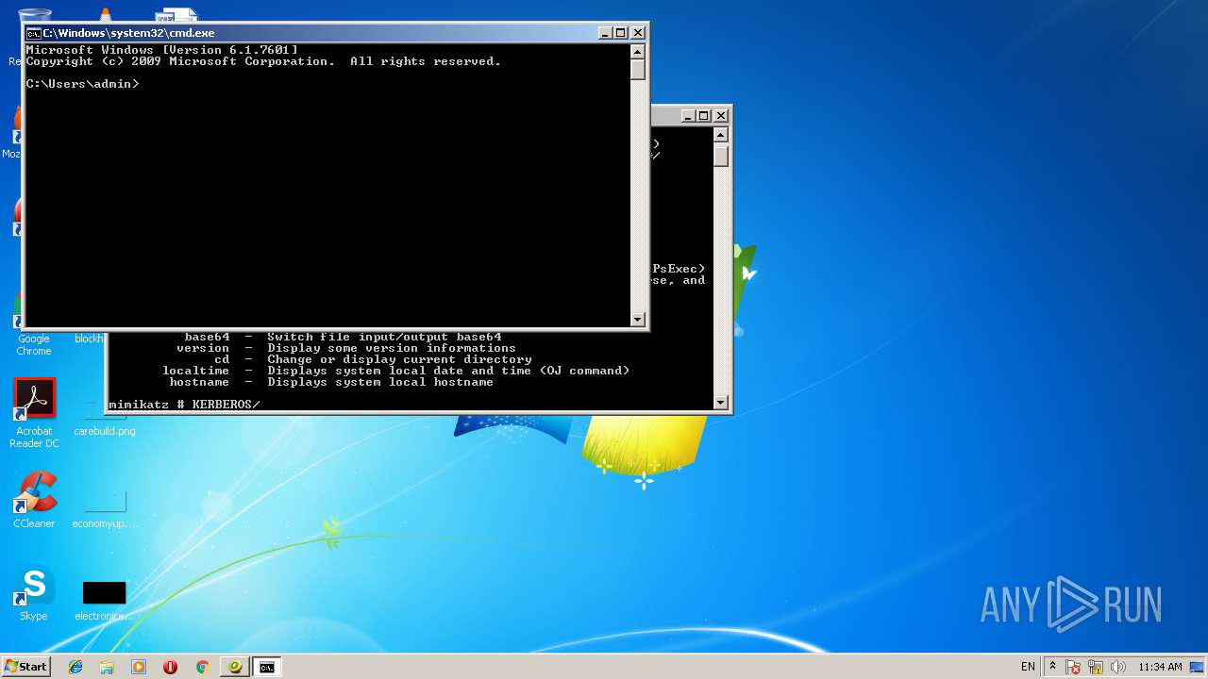This screenshot has height=679, width=1208.
Task: Click mimikatz window scrollbar thumb
Action: point(721,156)
